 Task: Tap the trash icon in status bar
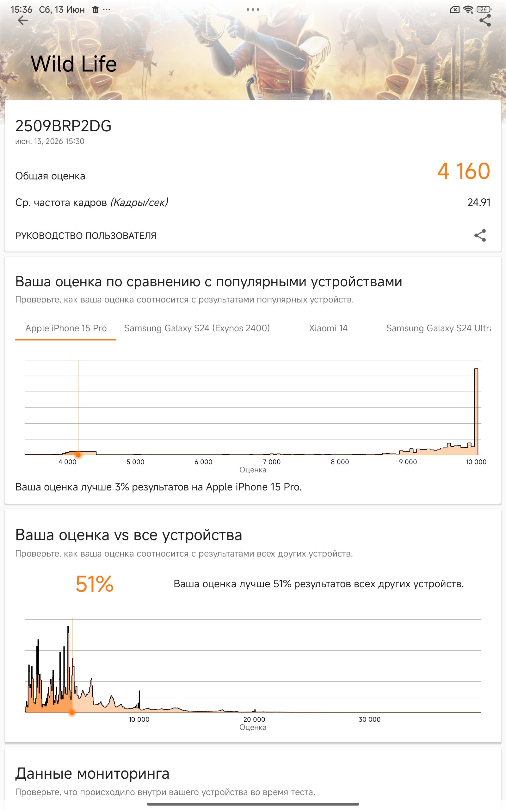[96, 10]
